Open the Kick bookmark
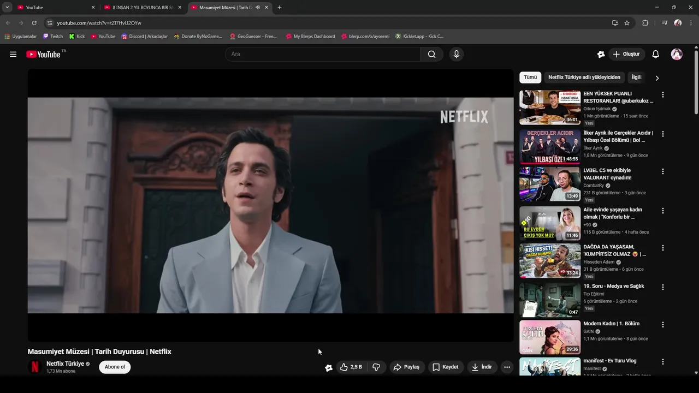Image resolution: width=699 pixels, height=393 pixels. coord(77,37)
